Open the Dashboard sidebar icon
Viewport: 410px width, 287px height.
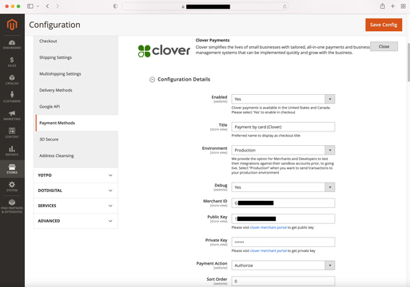[x=12, y=45]
